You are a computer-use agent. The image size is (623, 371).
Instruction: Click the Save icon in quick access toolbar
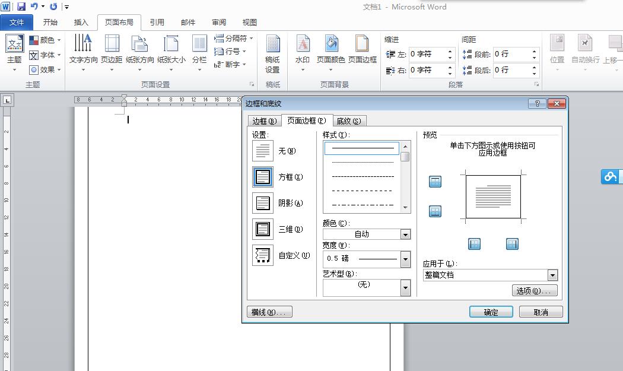pyautogui.click(x=21, y=7)
